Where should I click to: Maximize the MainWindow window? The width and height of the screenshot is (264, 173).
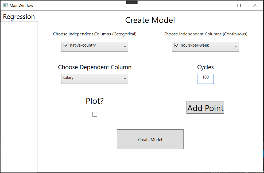pyautogui.click(x=239, y=5)
